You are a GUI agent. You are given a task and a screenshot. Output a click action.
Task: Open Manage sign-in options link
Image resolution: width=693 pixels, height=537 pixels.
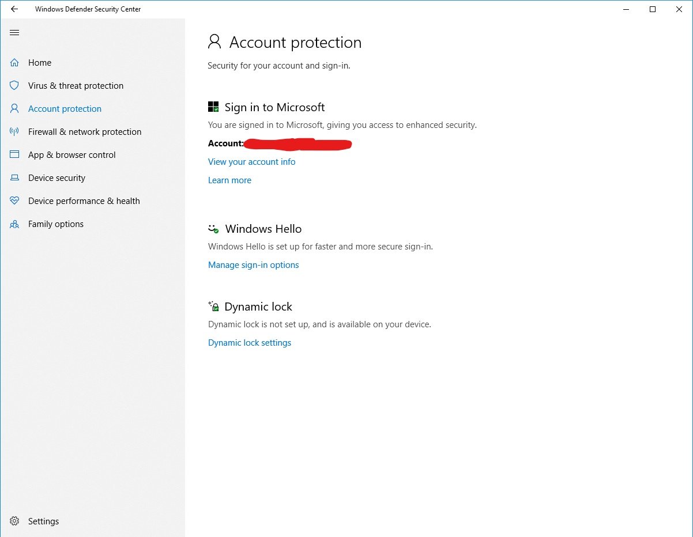[253, 265]
